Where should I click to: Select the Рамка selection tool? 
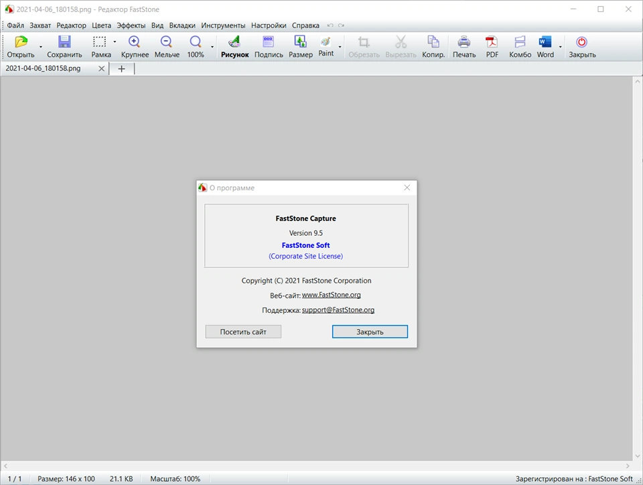click(x=101, y=47)
